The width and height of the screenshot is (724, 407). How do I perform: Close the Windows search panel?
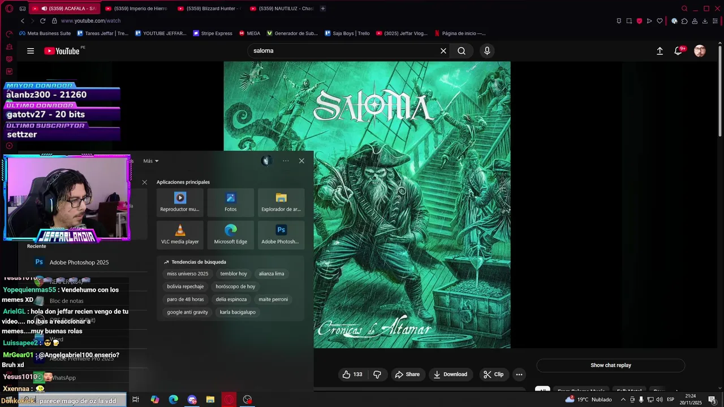pyautogui.click(x=301, y=161)
